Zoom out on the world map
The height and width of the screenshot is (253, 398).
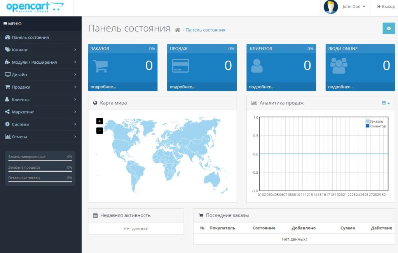point(99,131)
